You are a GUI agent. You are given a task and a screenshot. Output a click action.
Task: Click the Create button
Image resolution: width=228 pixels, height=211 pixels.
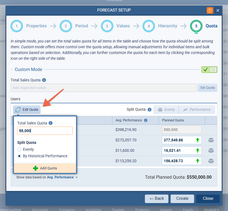182,198
